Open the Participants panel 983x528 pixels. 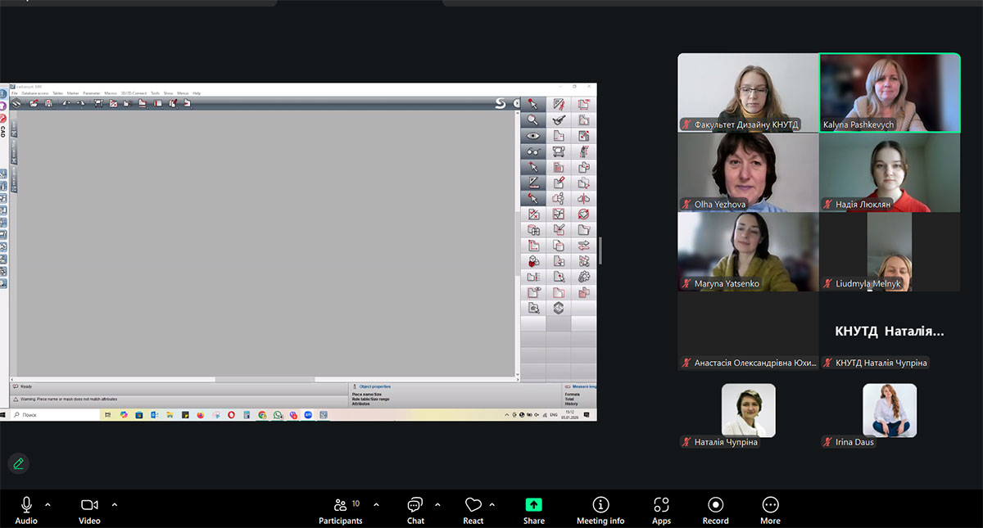[341, 509]
